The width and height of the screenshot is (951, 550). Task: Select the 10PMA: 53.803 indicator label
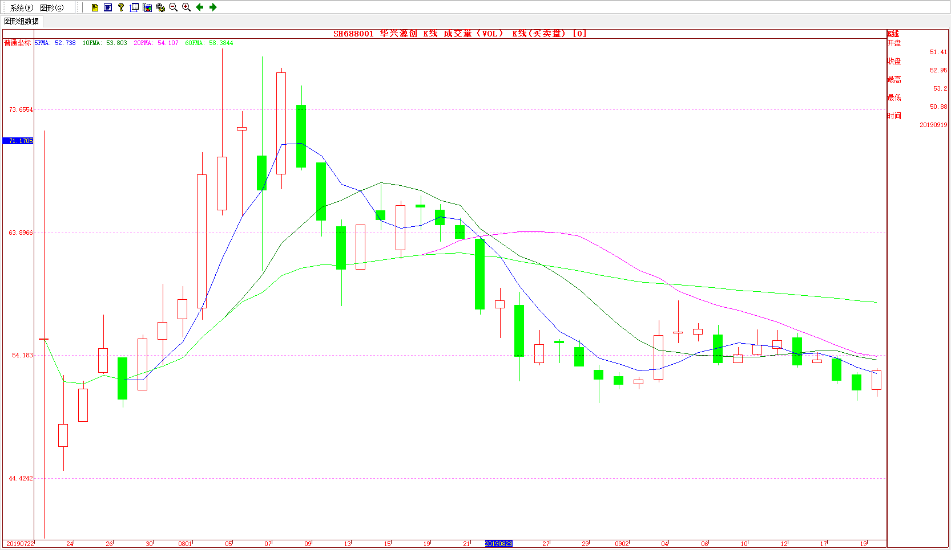[105, 43]
